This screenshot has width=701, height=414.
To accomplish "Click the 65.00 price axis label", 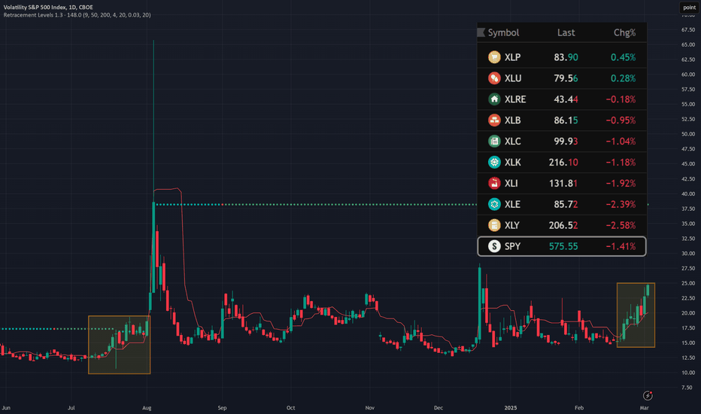I will click(x=688, y=44).
